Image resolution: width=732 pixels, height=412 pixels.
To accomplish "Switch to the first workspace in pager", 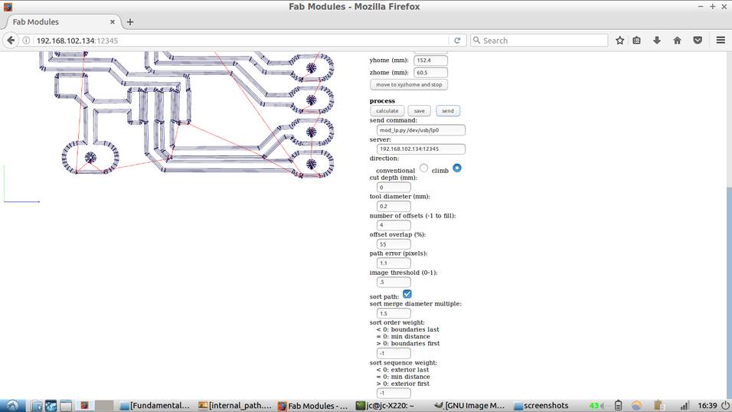I will coord(84,405).
